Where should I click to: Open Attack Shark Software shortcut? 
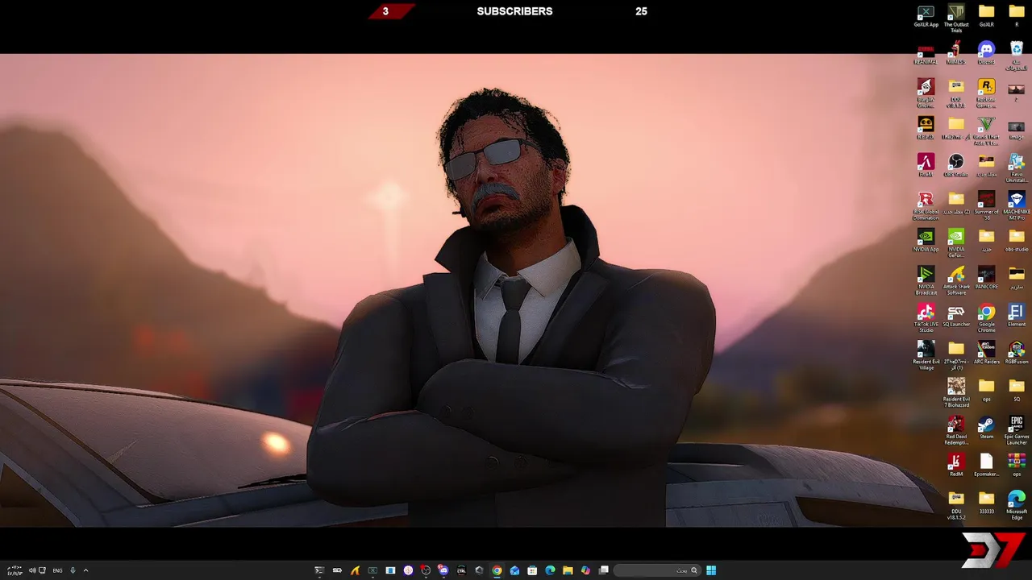pyautogui.click(x=956, y=280)
